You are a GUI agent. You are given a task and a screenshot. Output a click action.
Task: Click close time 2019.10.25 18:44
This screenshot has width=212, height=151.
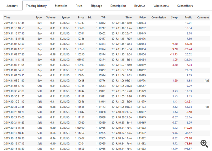tap(122, 123)
